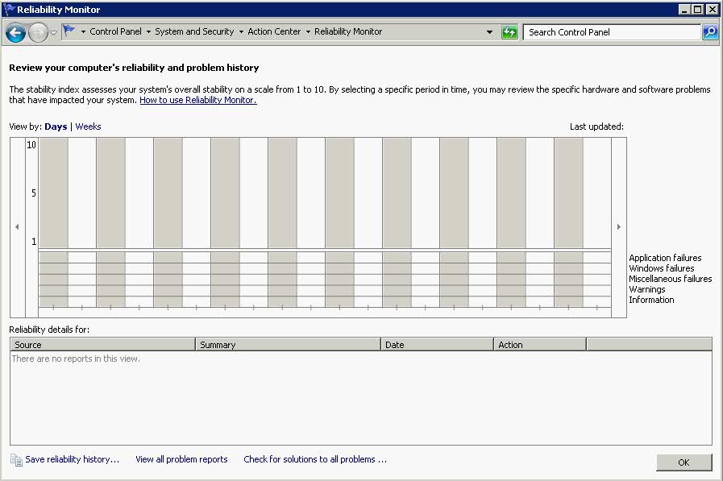Screen dimensions: 723x481
Task: Click the search magnifier icon
Action: pyautogui.click(x=710, y=32)
